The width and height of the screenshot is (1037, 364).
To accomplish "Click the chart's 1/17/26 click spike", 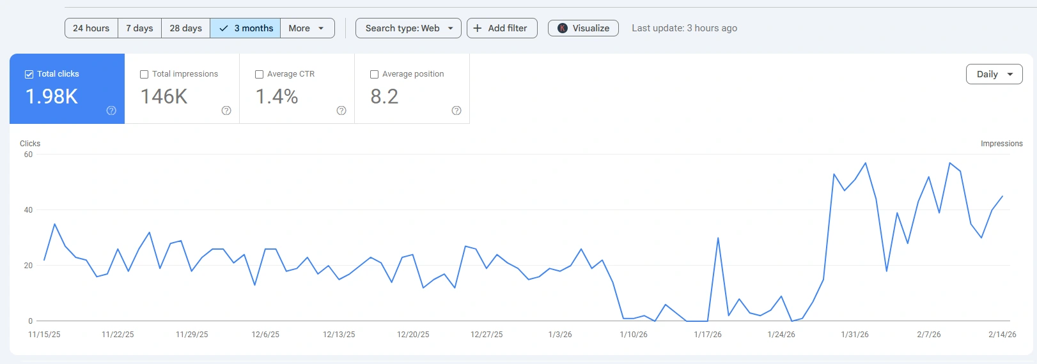I will click(718, 238).
